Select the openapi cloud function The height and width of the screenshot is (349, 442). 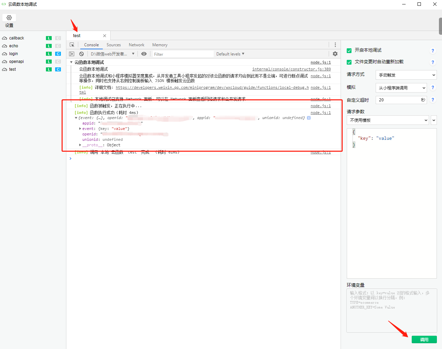point(16,62)
